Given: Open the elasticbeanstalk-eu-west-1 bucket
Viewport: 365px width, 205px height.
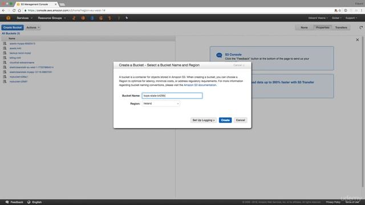Looking at the screenshot, I should (31, 67).
